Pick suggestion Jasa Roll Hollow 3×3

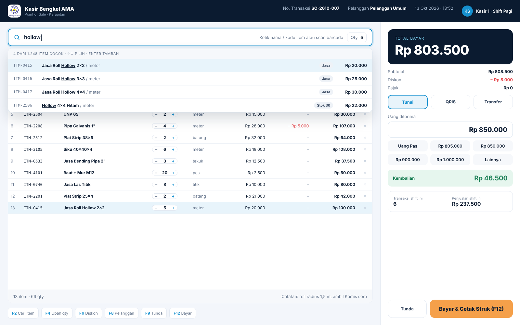coord(190,79)
